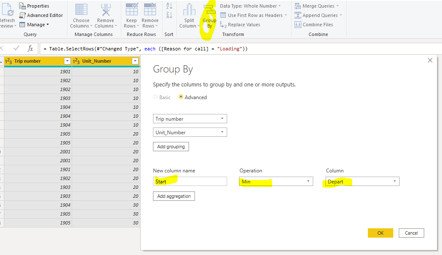Open Append Queries
This screenshot has width=442, height=255.
[318, 15]
